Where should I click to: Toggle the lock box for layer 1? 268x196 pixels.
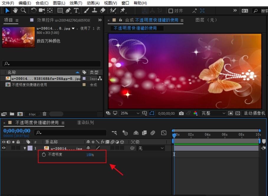tap(18, 148)
